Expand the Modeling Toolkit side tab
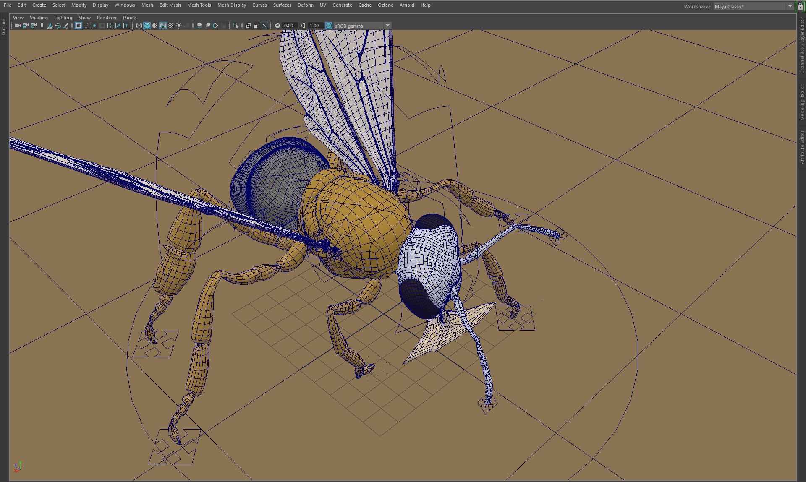This screenshot has width=806, height=482. point(802,102)
